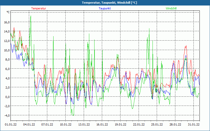Image resolution: width=210 pixels, height=131 pixels.
Task: Click the chart title bar text
Action: coord(105,3)
